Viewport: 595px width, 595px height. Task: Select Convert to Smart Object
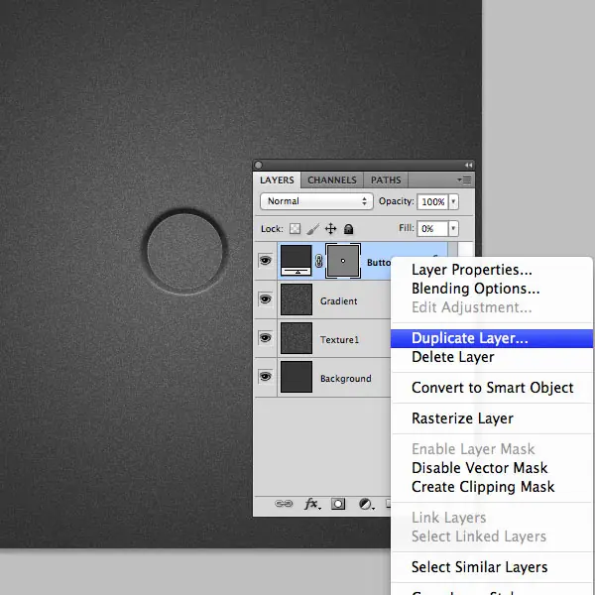point(492,388)
